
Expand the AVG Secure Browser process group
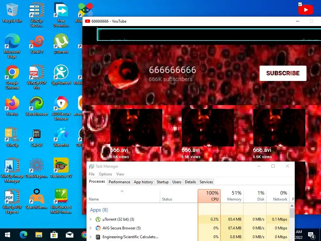(91, 228)
